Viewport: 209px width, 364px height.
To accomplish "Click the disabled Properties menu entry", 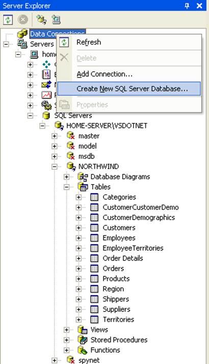I will tap(129, 105).
